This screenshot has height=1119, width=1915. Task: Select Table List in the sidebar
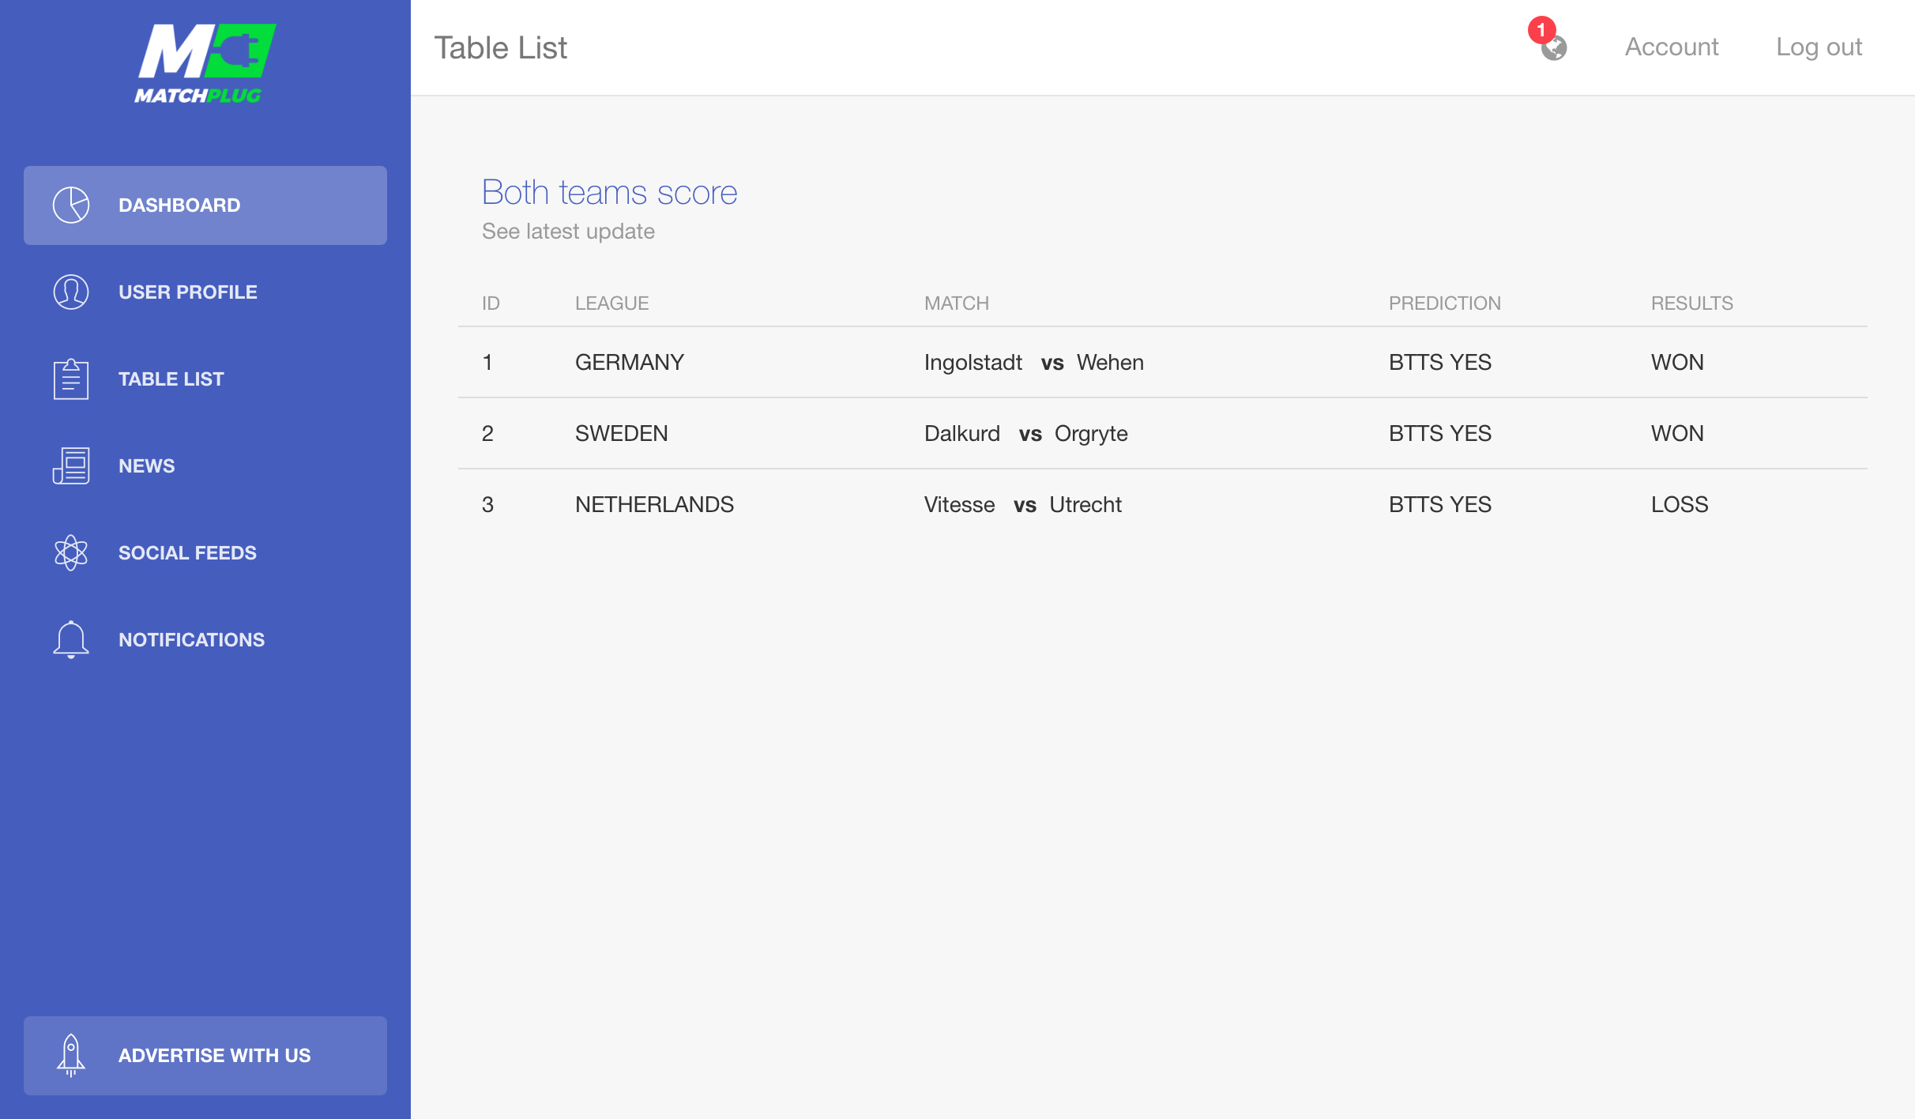coord(171,379)
